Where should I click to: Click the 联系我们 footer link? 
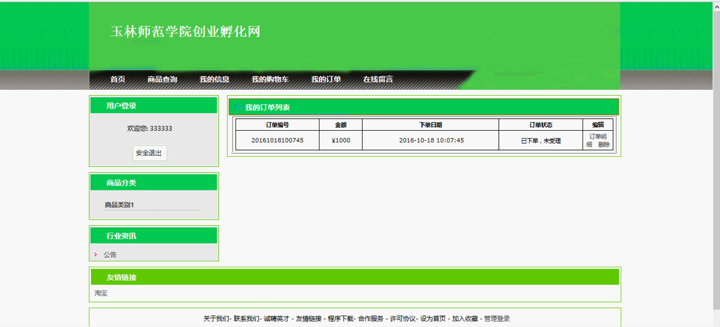coord(246,319)
